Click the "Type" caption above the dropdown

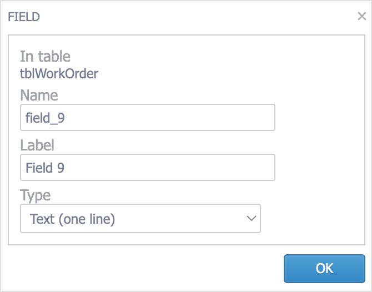(35, 195)
